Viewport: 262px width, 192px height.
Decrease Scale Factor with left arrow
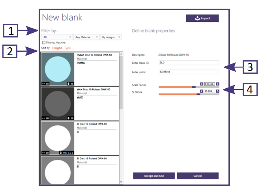click(202, 84)
